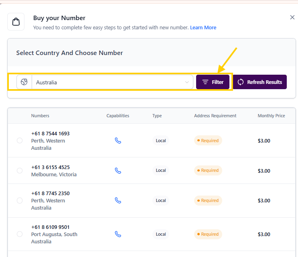Open the Australia country dropdown
Screen dimensions: 298x257
[x=108, y=82]
